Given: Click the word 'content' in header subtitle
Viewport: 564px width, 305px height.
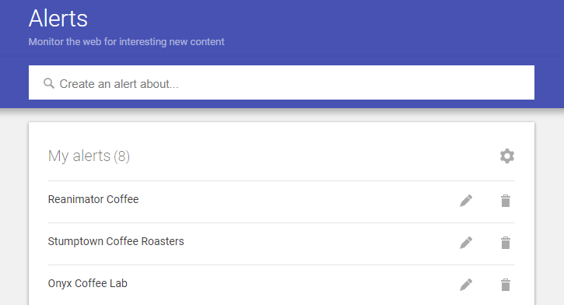Looking at the screenshot, I should click(x=207, y=42).
